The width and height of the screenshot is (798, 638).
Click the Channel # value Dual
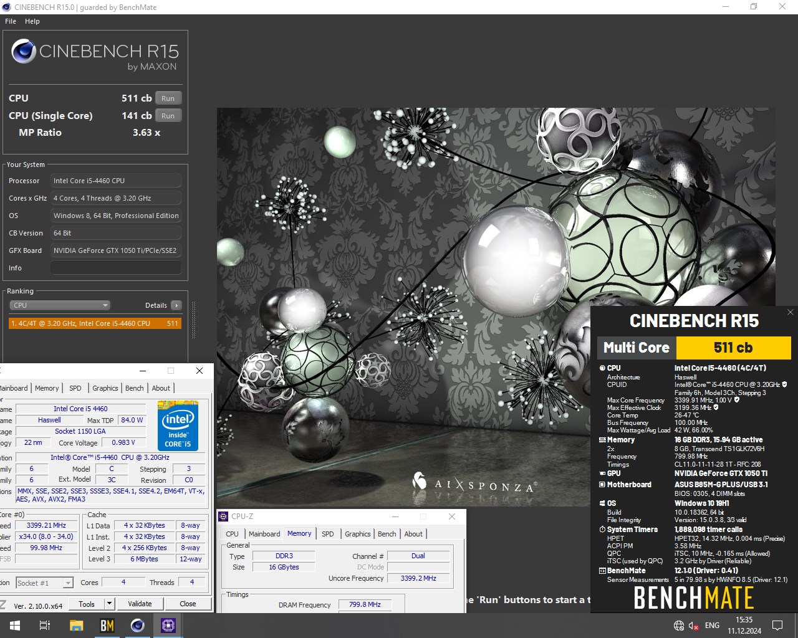click(x=418, y=556)
